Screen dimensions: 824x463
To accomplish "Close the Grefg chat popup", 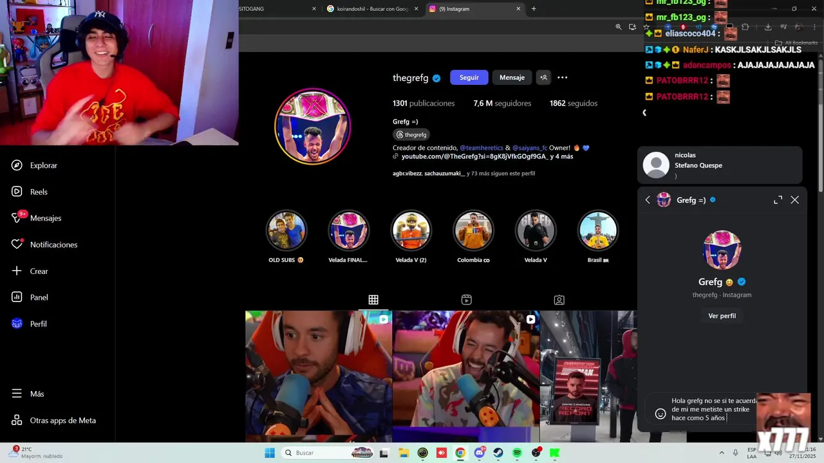I will pyautogui.click(x=795, y=200).
